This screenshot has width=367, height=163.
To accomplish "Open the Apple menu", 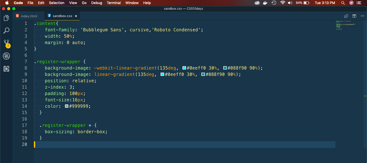I will 7,3.
